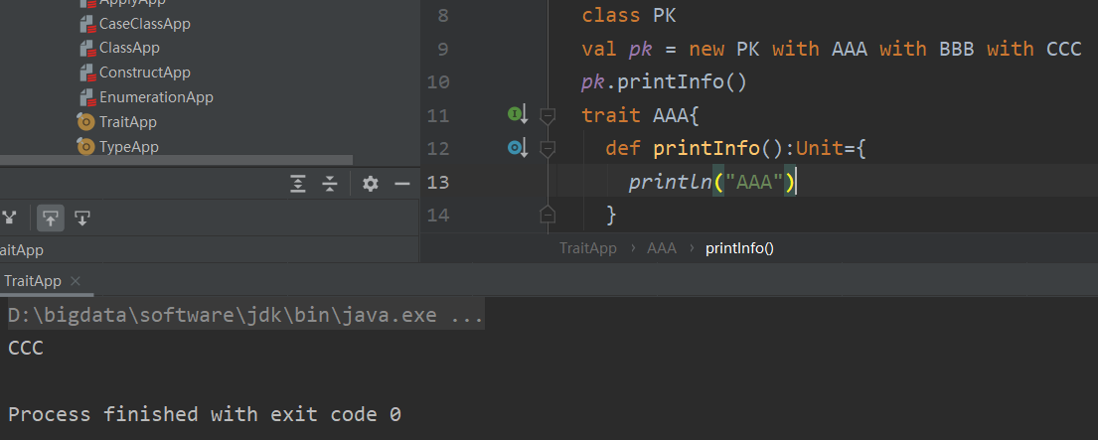
Task: Toggle Autoscroll from Source button
Action: [81, 219]
